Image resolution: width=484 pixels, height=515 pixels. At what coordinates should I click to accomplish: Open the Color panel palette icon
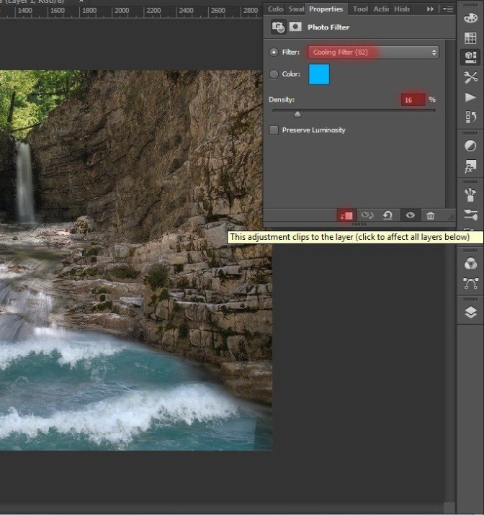click(470, 18)
